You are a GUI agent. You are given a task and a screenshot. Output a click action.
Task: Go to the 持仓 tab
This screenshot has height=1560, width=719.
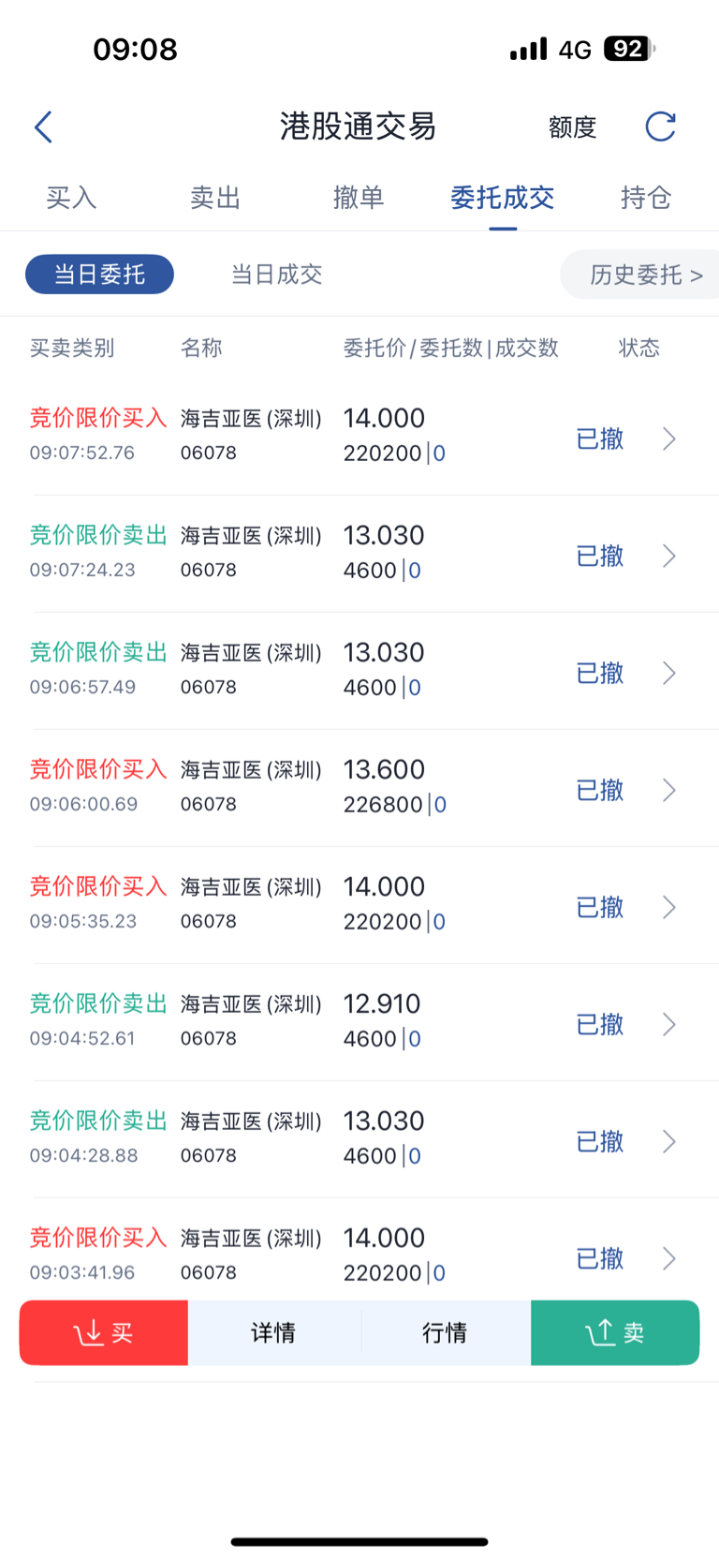646,198
